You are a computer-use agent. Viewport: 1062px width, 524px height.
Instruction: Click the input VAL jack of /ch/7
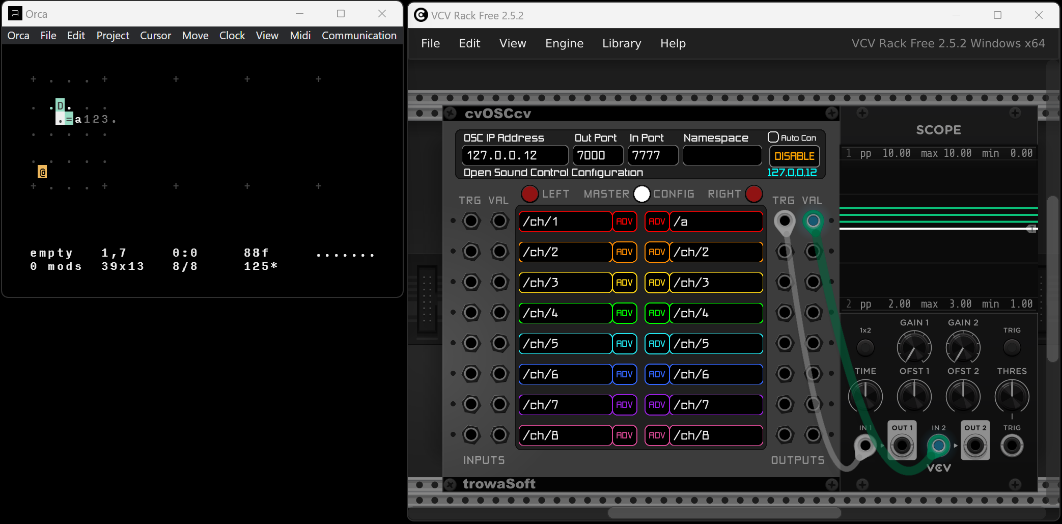pos(499,404)
